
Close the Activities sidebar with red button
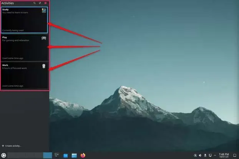click(46, 3)
